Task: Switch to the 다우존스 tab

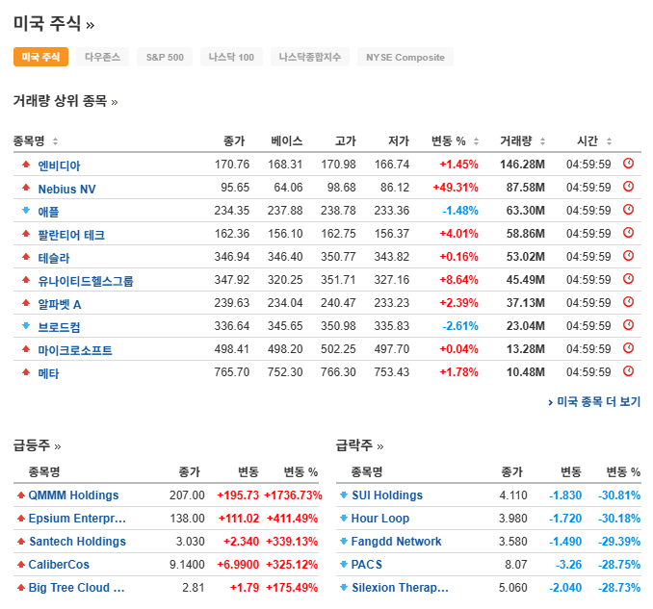Action: click(x=102, y=57)
